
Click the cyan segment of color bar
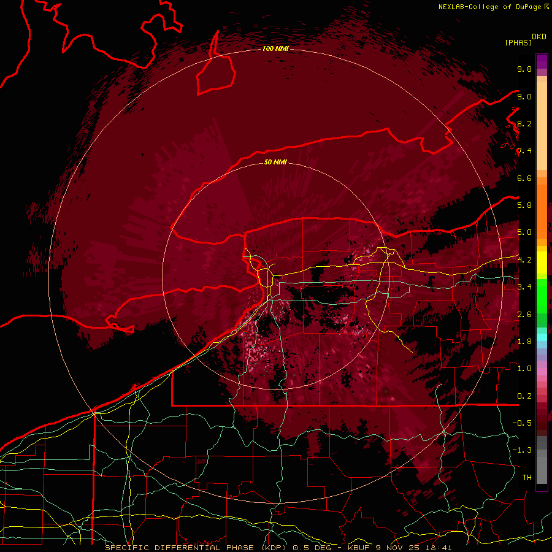point(542,337)
